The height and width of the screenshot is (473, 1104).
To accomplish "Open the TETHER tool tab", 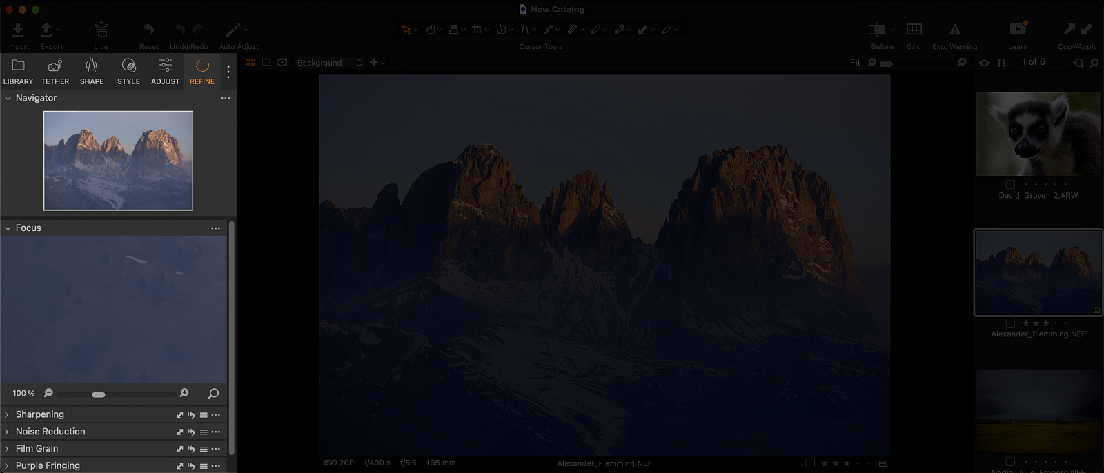I will point(55,71).
